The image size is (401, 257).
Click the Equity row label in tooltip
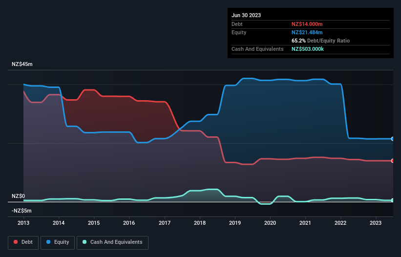(x=239, y=32)
